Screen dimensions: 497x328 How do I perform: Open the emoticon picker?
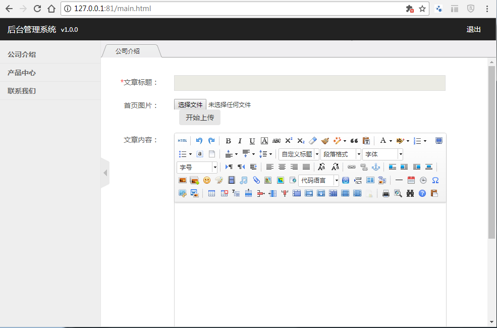point(207,180)
